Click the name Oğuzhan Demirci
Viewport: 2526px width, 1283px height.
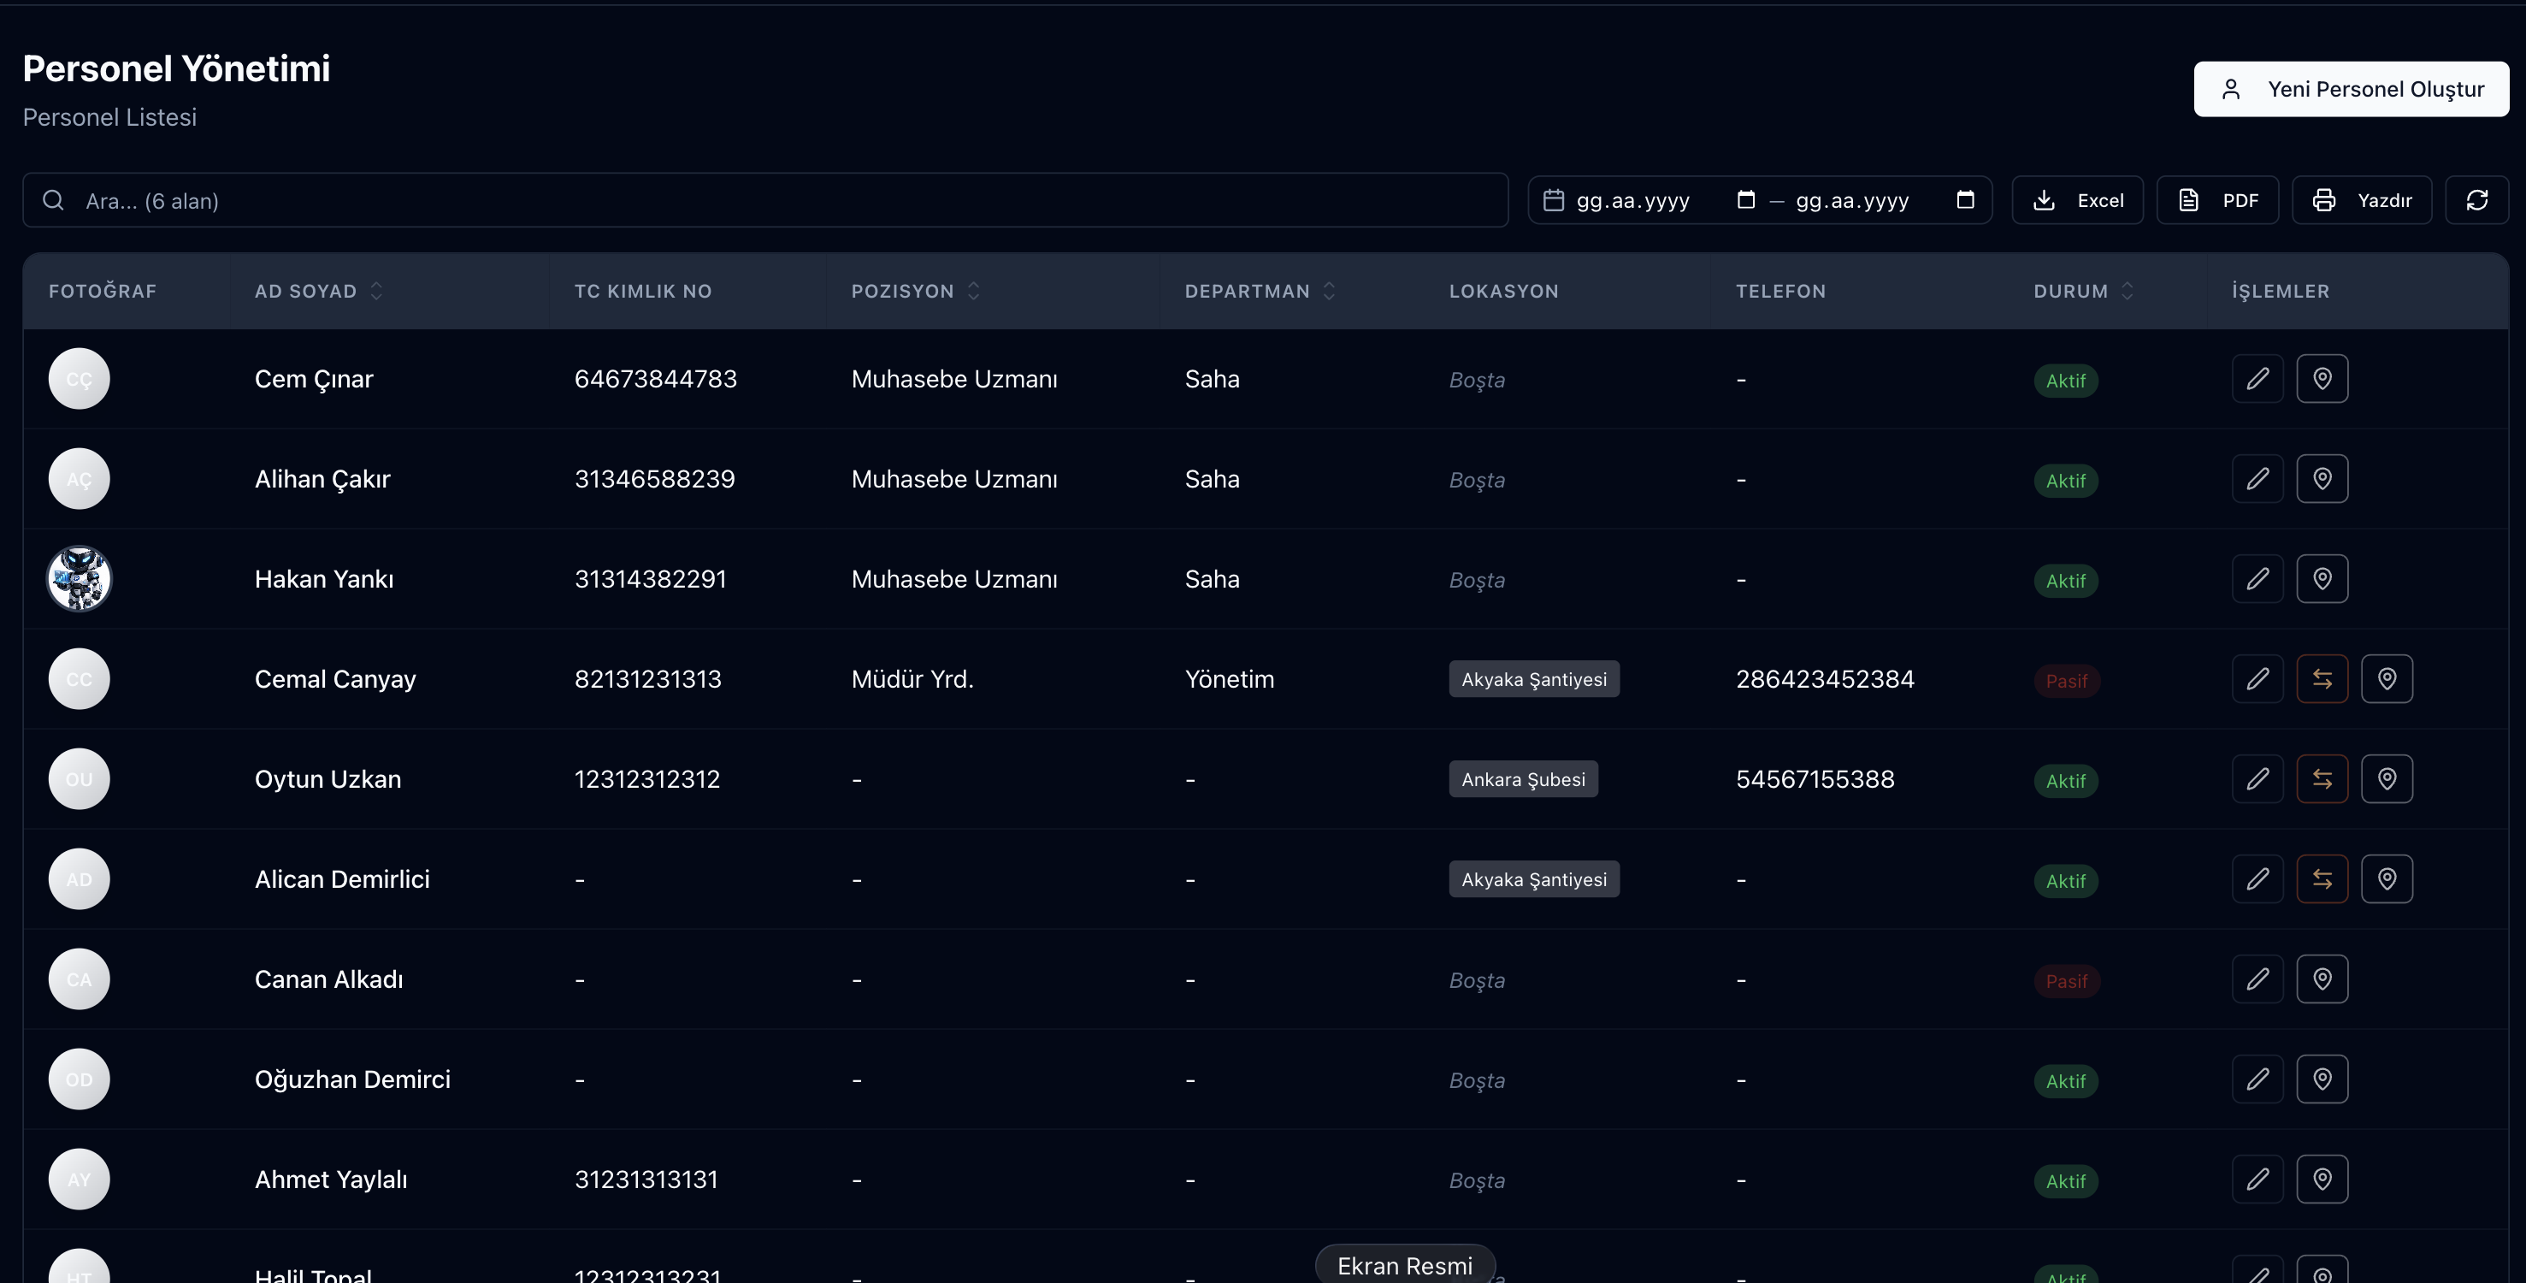352,1079
